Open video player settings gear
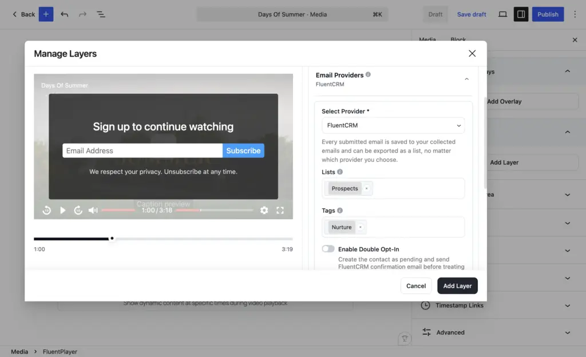The height and width of the screenshot is (357, 586). (264, 210)
